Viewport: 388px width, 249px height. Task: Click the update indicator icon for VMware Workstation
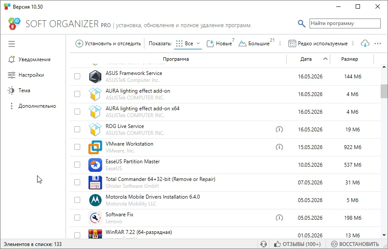(x=279, y=147)
